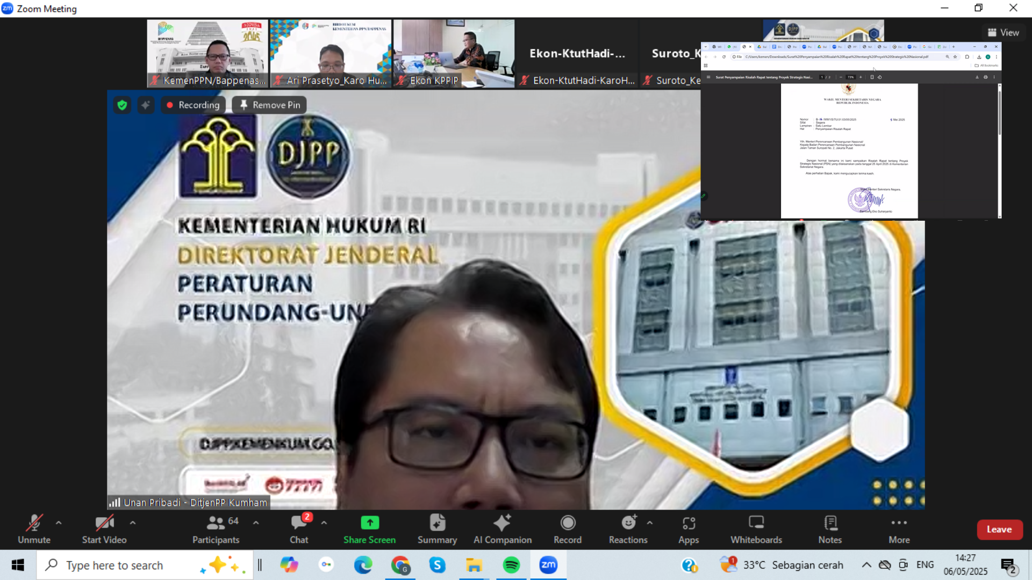Viewport: 1032px width, 580px height.
Task: Select Ekon-KtutHadi participant tile
Action: point(577,54)
